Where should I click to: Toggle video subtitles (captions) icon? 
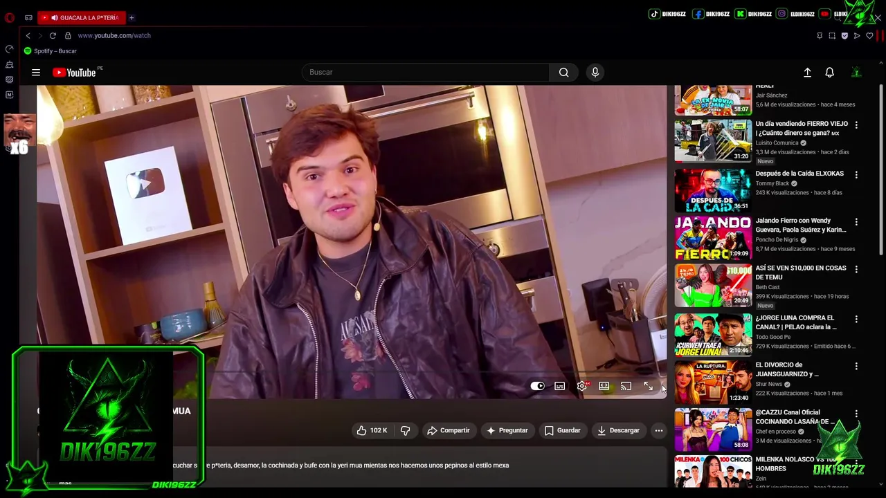coord(559,386)
